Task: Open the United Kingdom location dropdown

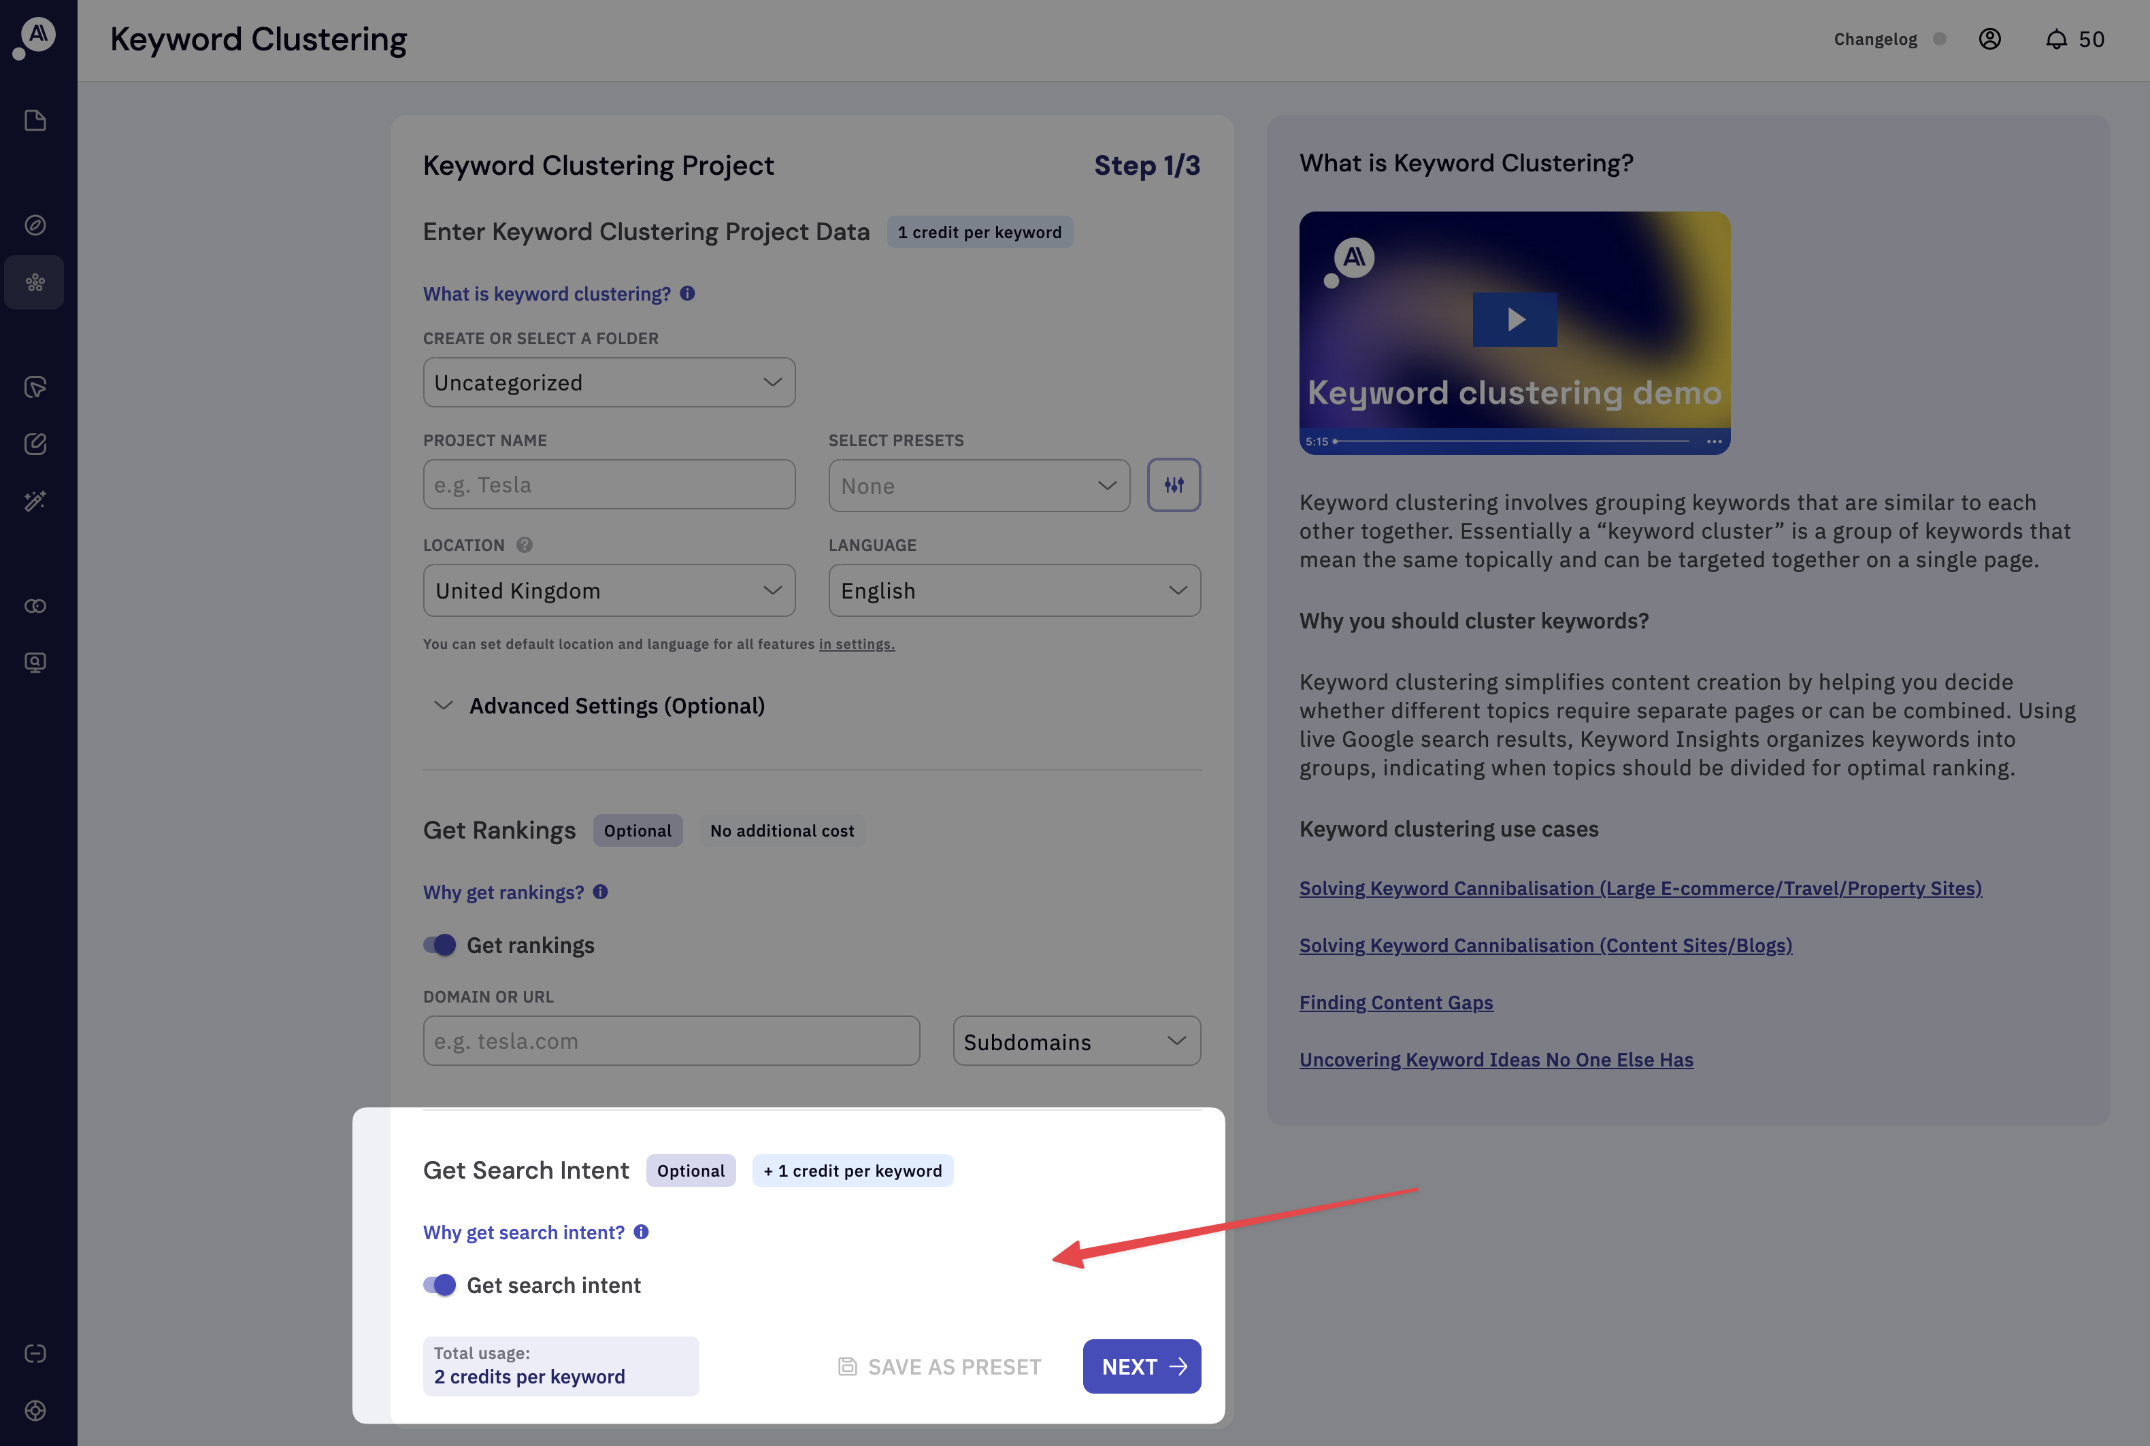Action: (x=609, y=591)
